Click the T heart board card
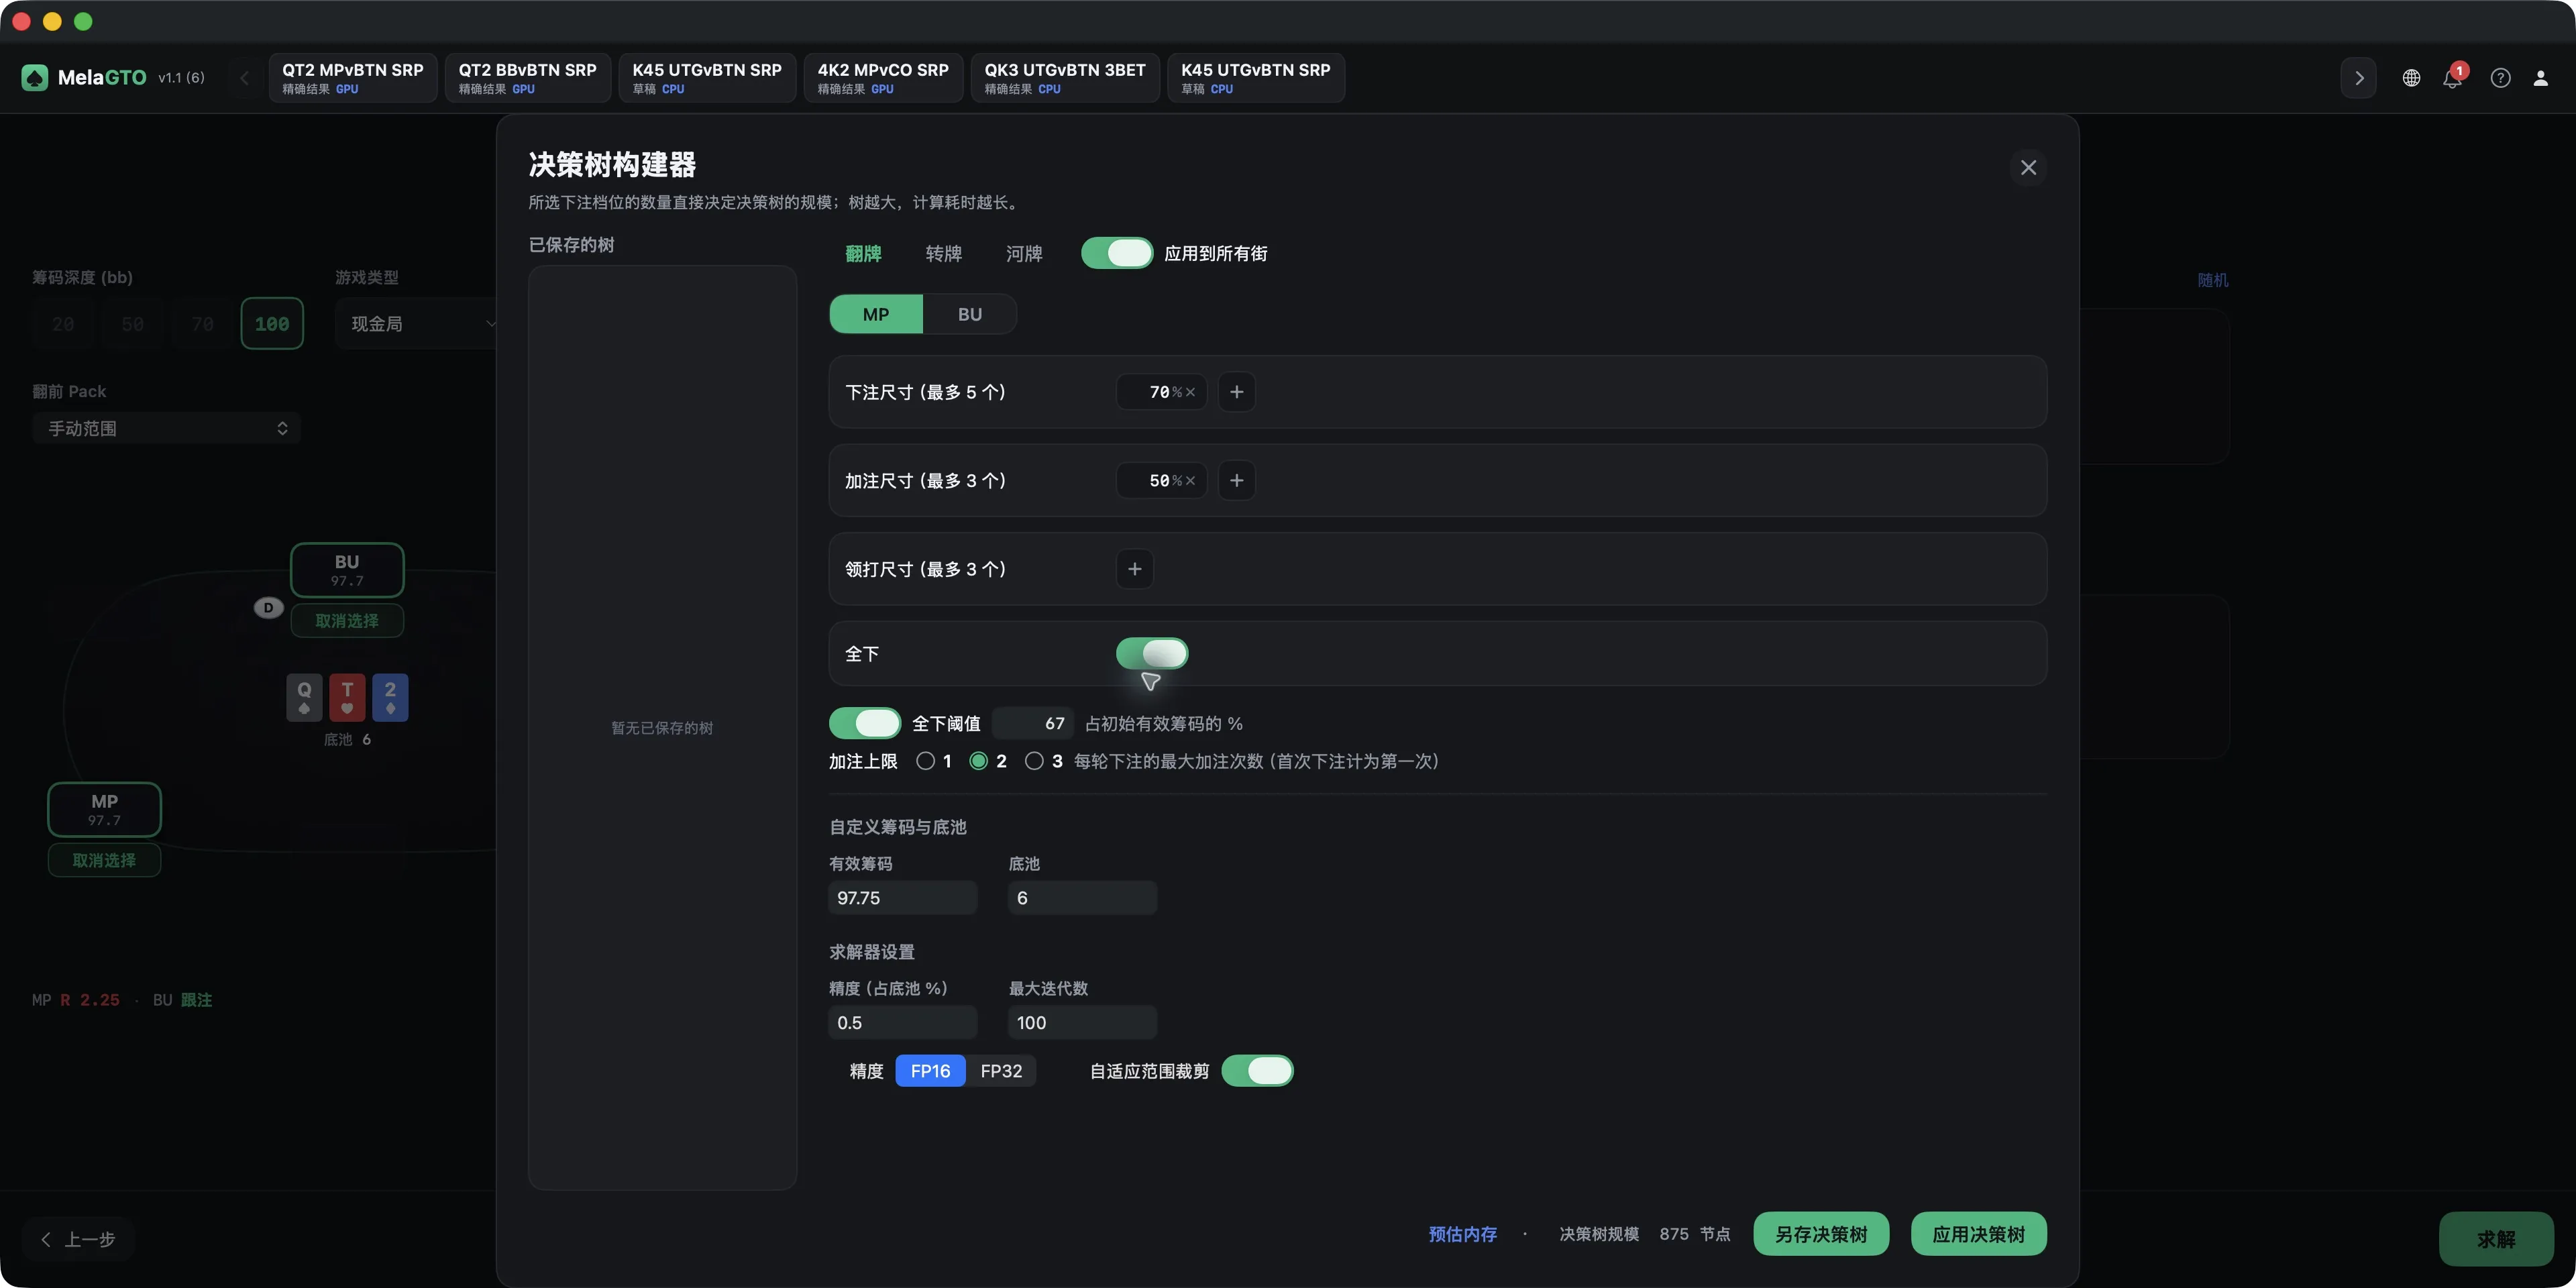The image size is (2576, 1288). coord(347,697)
